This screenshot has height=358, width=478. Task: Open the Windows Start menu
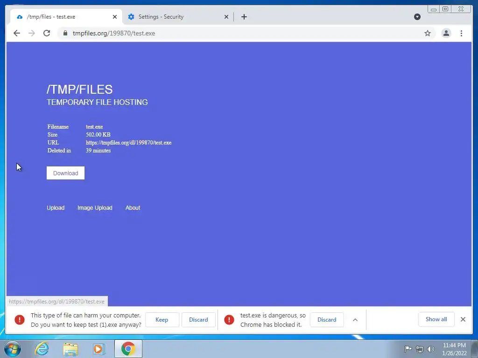[13, 349]
